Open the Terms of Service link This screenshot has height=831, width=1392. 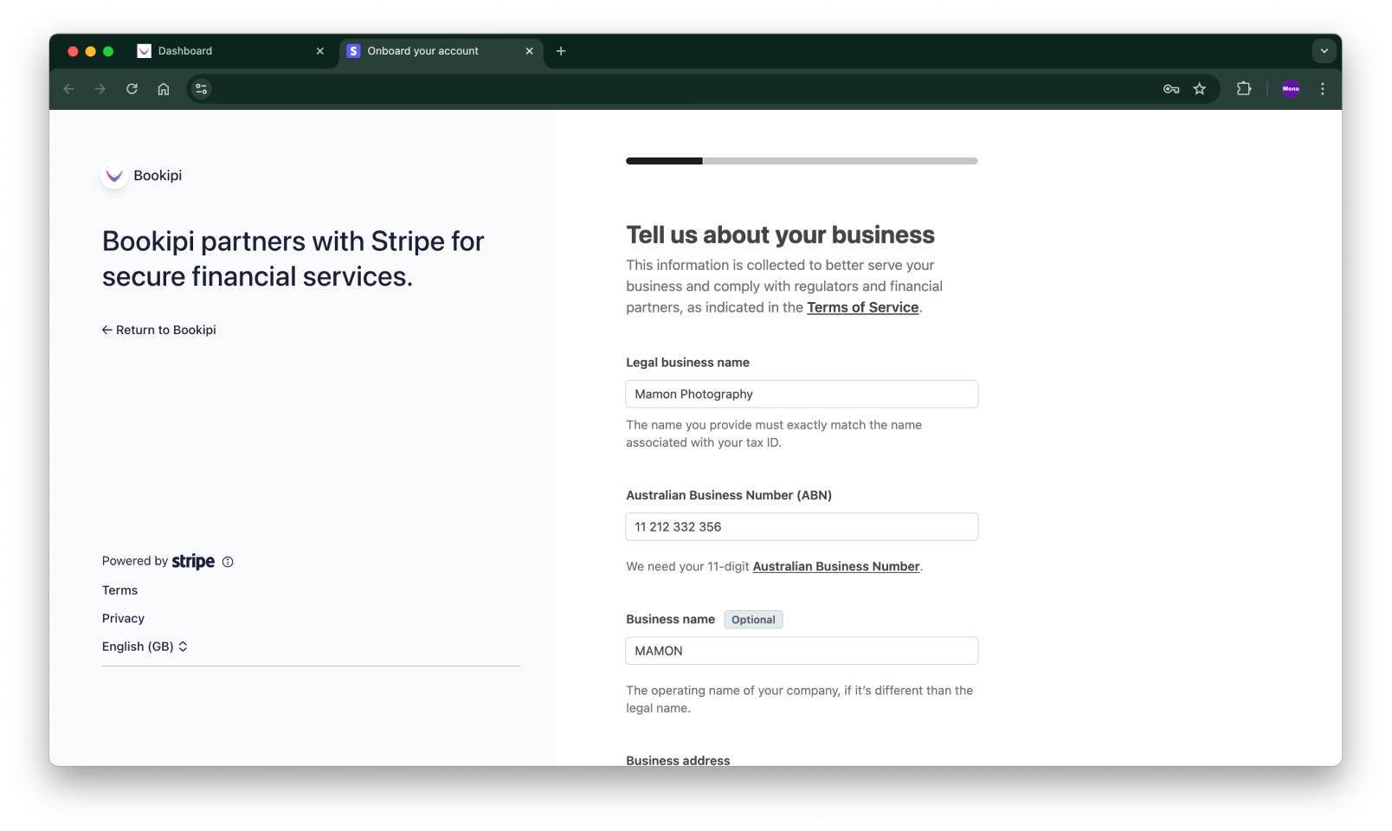(861, 307)
